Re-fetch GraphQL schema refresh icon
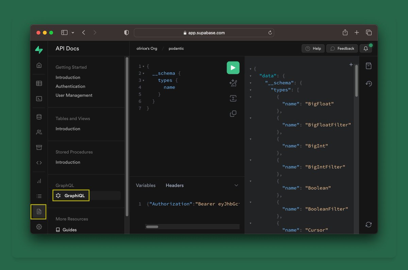The height and width of the screenshot is (270, 408). [369, 224]
